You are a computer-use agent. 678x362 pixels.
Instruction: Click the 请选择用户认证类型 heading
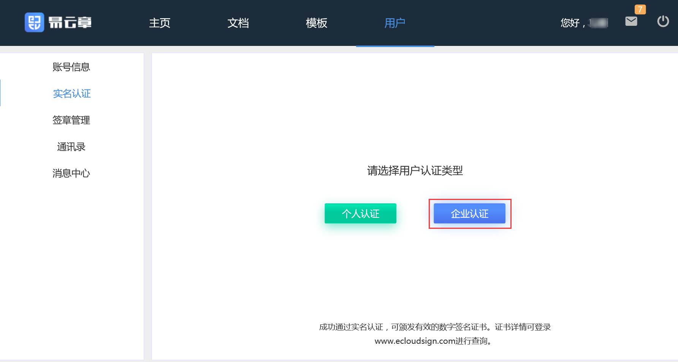point(415,171)
